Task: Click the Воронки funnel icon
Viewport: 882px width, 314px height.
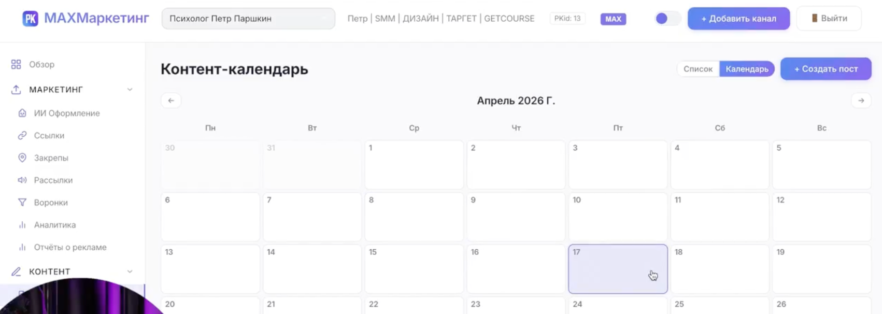Action: (x=22, y=202)
